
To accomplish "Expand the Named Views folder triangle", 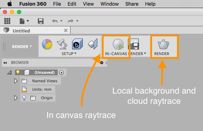I will click(x=16, y=81).
